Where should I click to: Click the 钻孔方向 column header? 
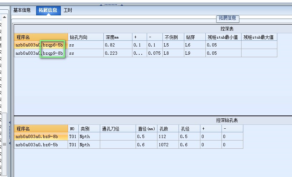click(86, 37)
